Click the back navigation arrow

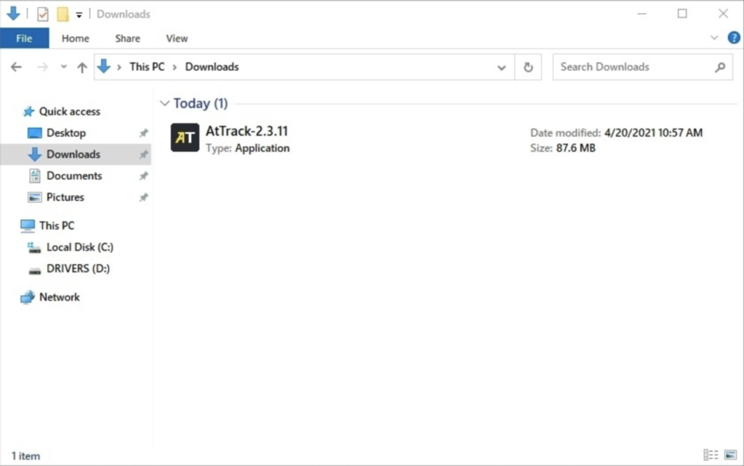click(16, 66)
